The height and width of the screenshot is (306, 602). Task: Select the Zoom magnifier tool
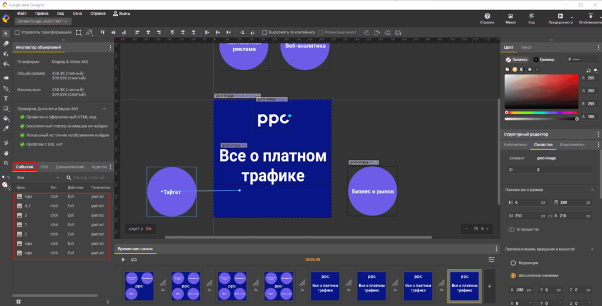(x=6, y=163)
